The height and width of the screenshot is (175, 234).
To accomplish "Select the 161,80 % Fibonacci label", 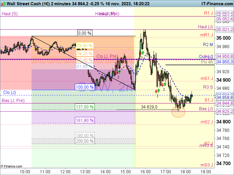I will (x=85, y=120).
